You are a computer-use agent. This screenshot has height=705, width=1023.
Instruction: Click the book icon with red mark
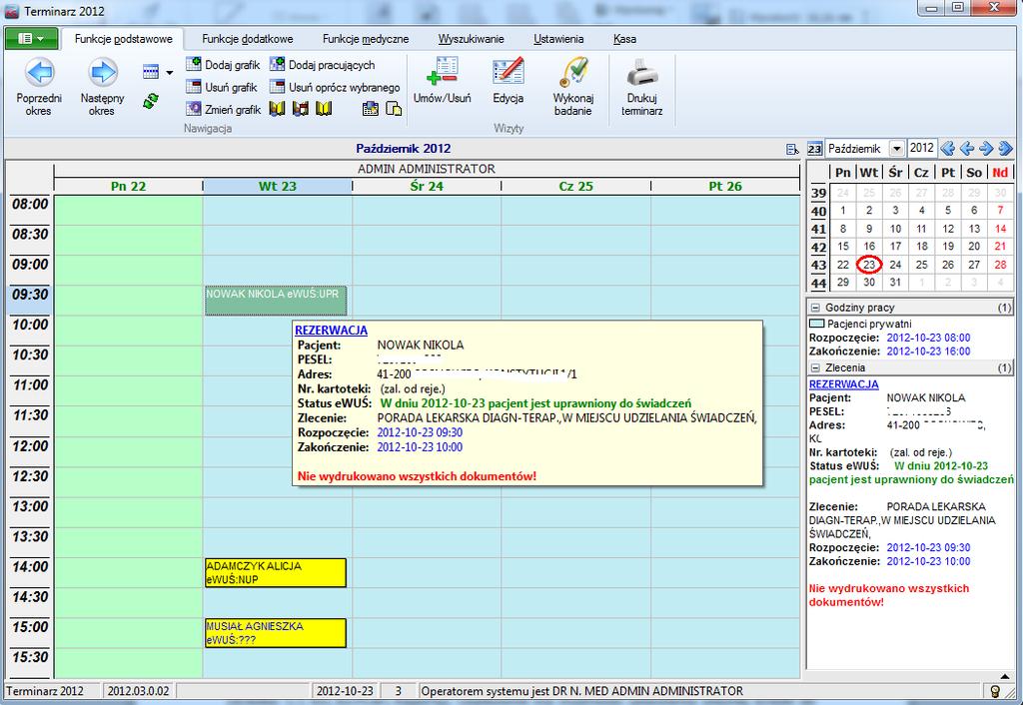(300, 109)
